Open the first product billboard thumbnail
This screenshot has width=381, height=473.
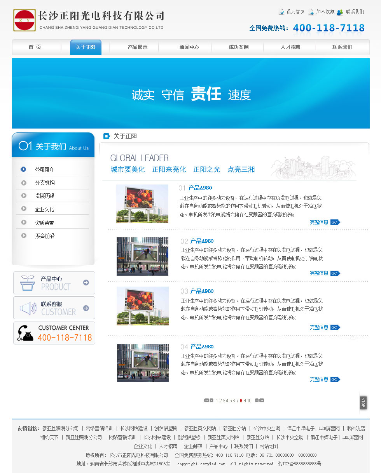(x=142, y=204)
